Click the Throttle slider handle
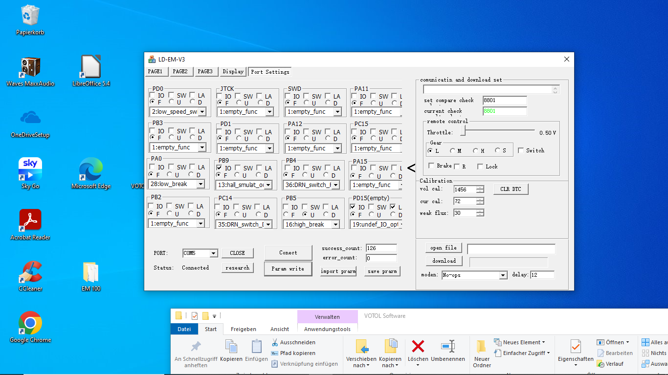668x375 pixels. (463, 131)
